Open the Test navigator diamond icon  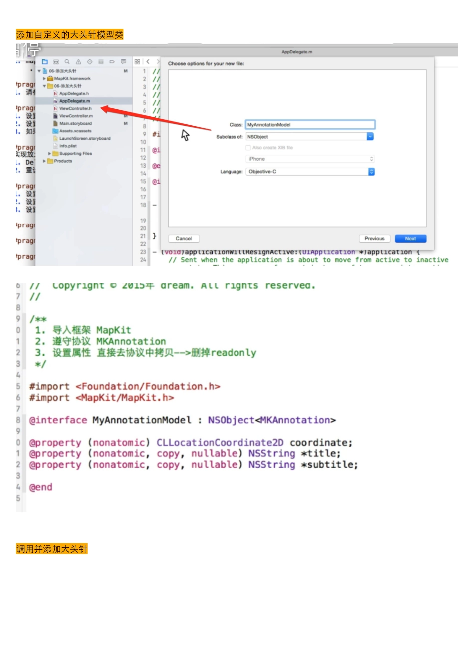click(90, 62)
